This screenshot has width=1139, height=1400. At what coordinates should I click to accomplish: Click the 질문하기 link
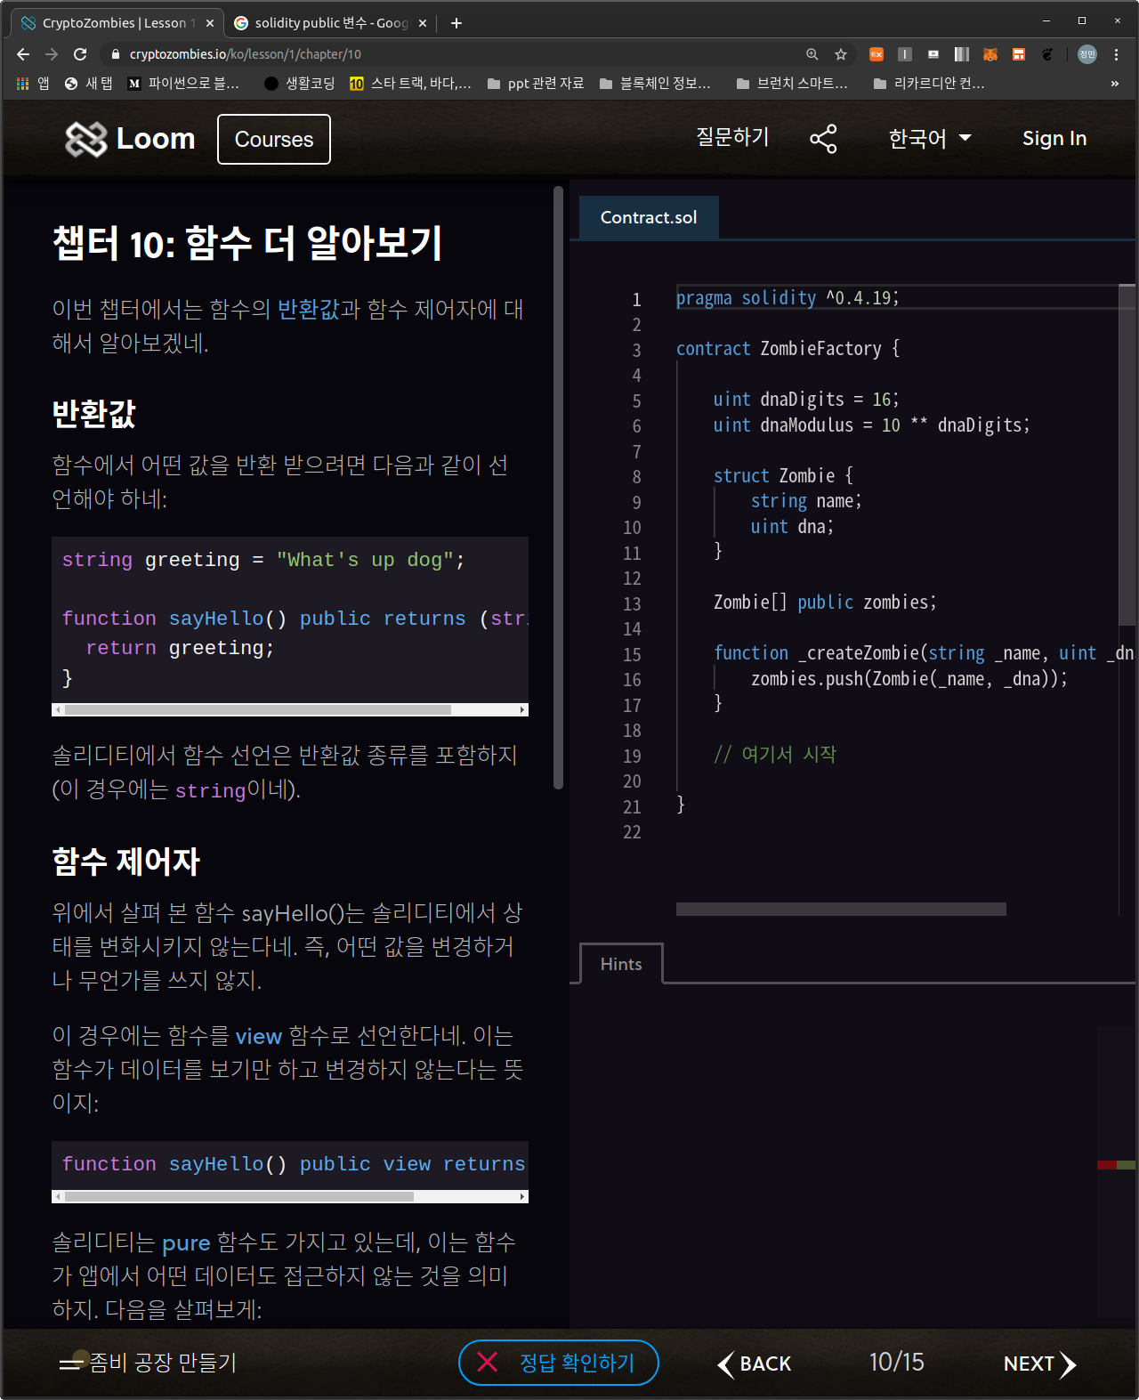coord(732,137)
